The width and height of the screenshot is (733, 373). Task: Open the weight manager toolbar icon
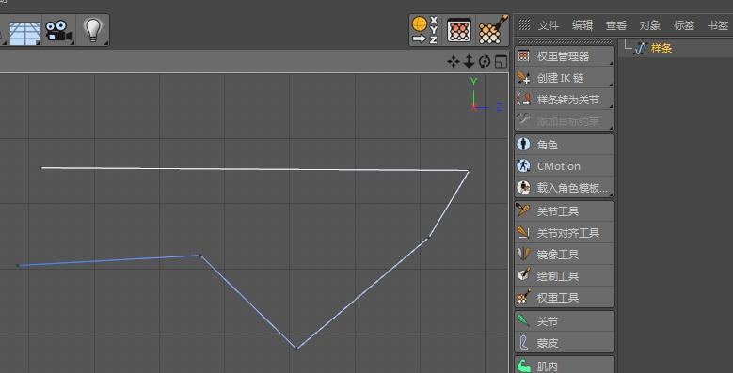[x=459, y=31]
